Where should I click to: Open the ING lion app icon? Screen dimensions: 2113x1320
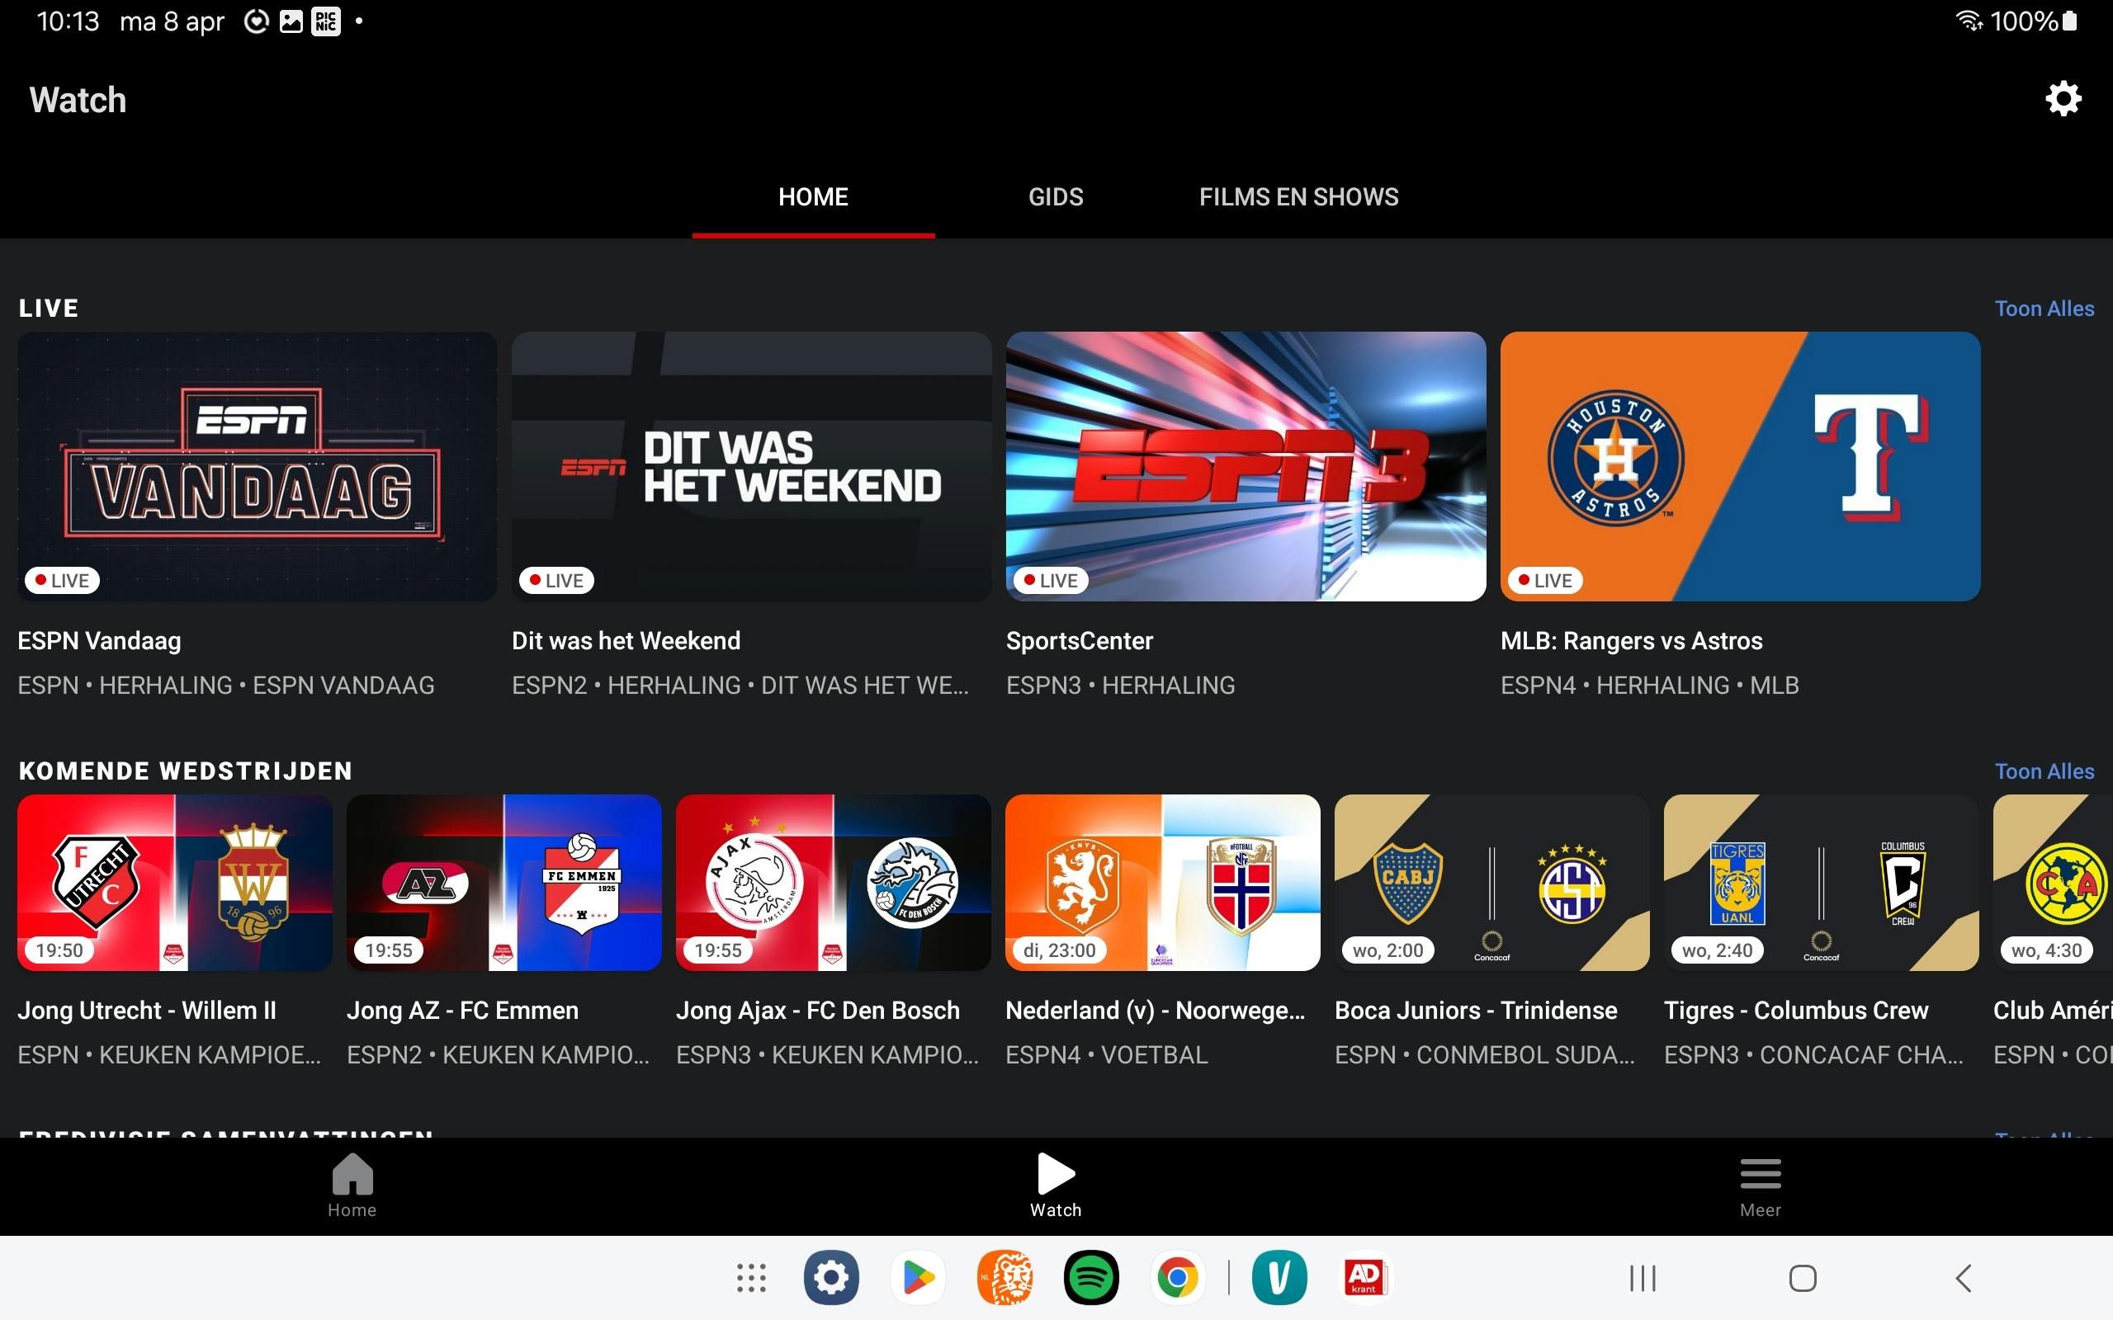(1005, 1278)
